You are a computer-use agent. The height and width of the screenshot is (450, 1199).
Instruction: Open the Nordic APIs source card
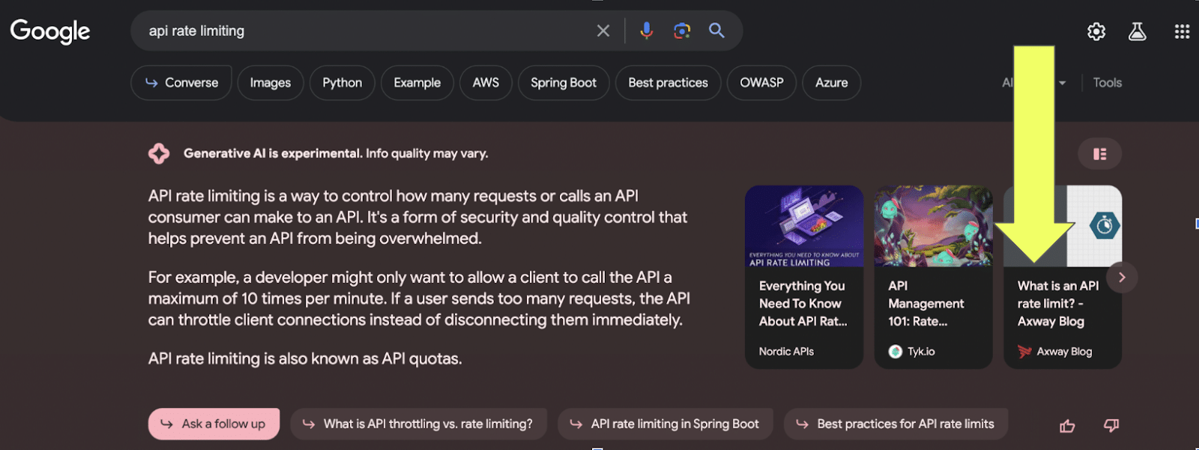[x=804, y=277]
